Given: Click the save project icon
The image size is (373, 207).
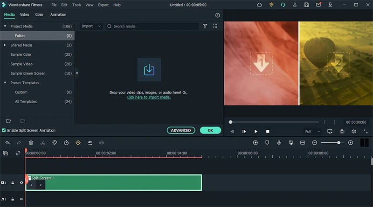Looking at the screenshot, I should (306, 5).
